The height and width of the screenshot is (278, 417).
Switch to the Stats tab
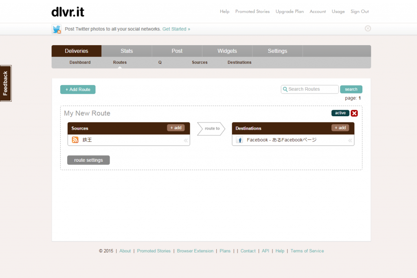(x=127, y=51)
